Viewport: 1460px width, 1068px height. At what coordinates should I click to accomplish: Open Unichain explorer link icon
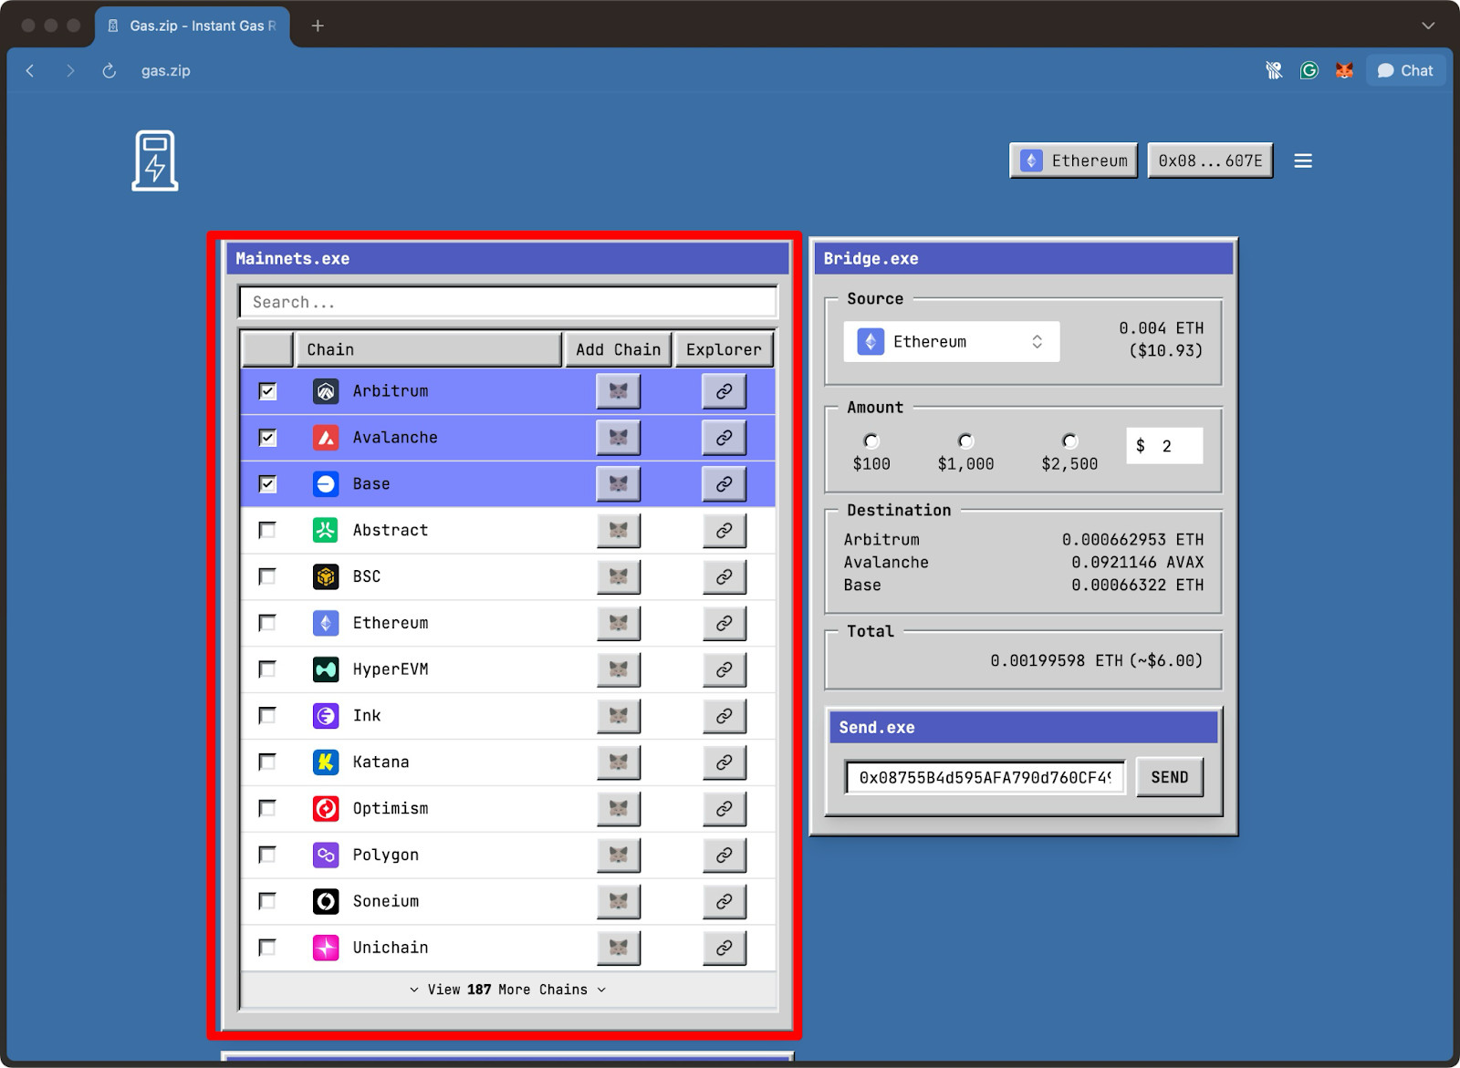click(725, 948)
